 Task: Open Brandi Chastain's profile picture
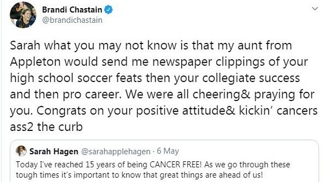click(x=23, y=15)
